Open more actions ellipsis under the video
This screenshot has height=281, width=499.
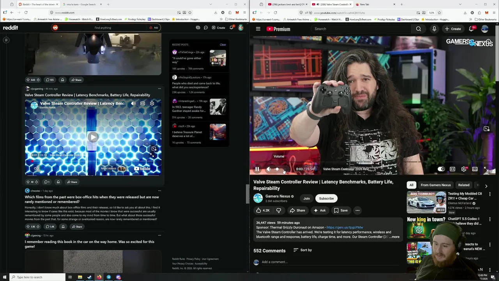tap(357, 210)
